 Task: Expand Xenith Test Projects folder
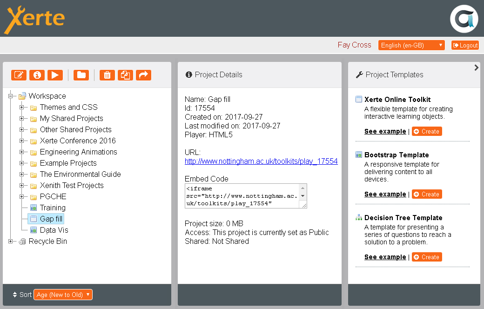[21, 186]
